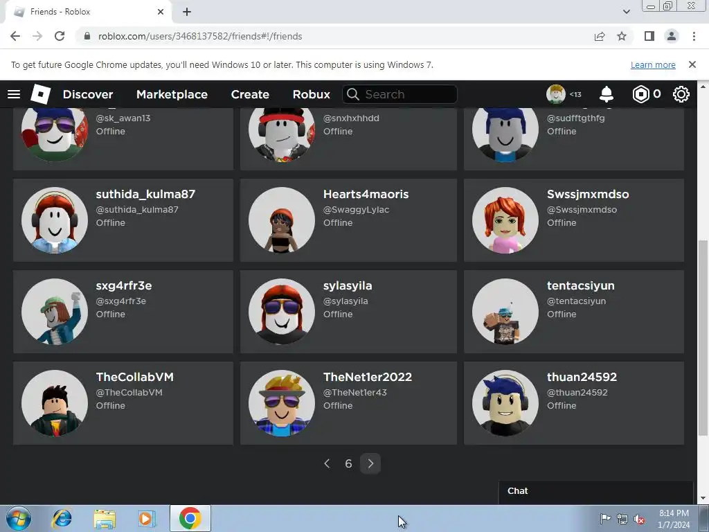Click the <13 age label
This screenshot has width=709, height=532.
pyautogui.click(x=575, y=94)
